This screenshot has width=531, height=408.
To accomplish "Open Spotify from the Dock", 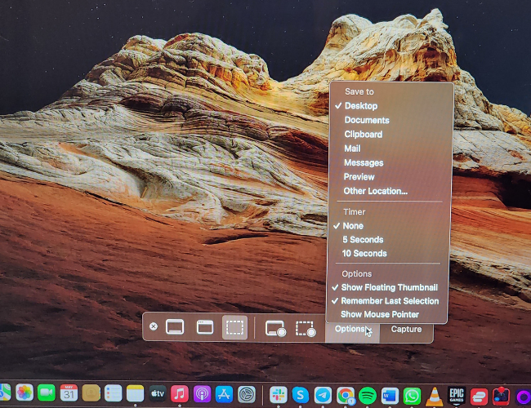I will 368,396.
